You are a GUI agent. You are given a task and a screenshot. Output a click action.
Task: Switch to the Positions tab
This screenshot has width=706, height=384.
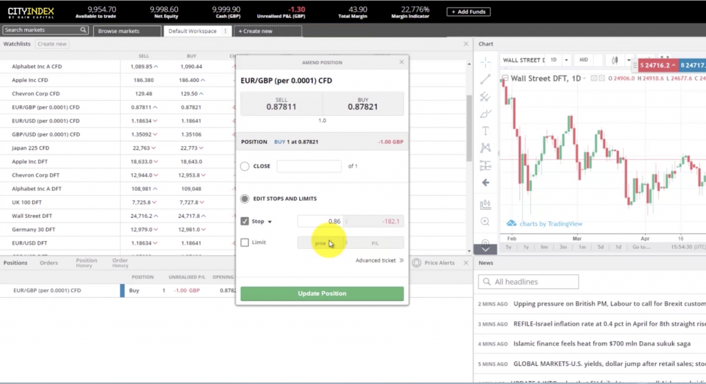click(15, 263)
